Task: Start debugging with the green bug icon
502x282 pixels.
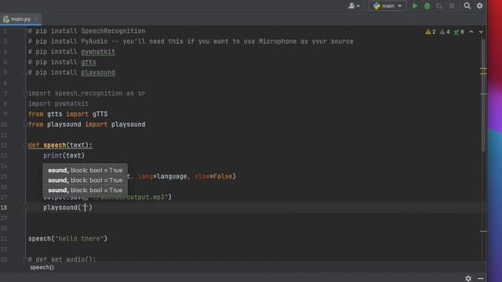Action: [427, 5]
